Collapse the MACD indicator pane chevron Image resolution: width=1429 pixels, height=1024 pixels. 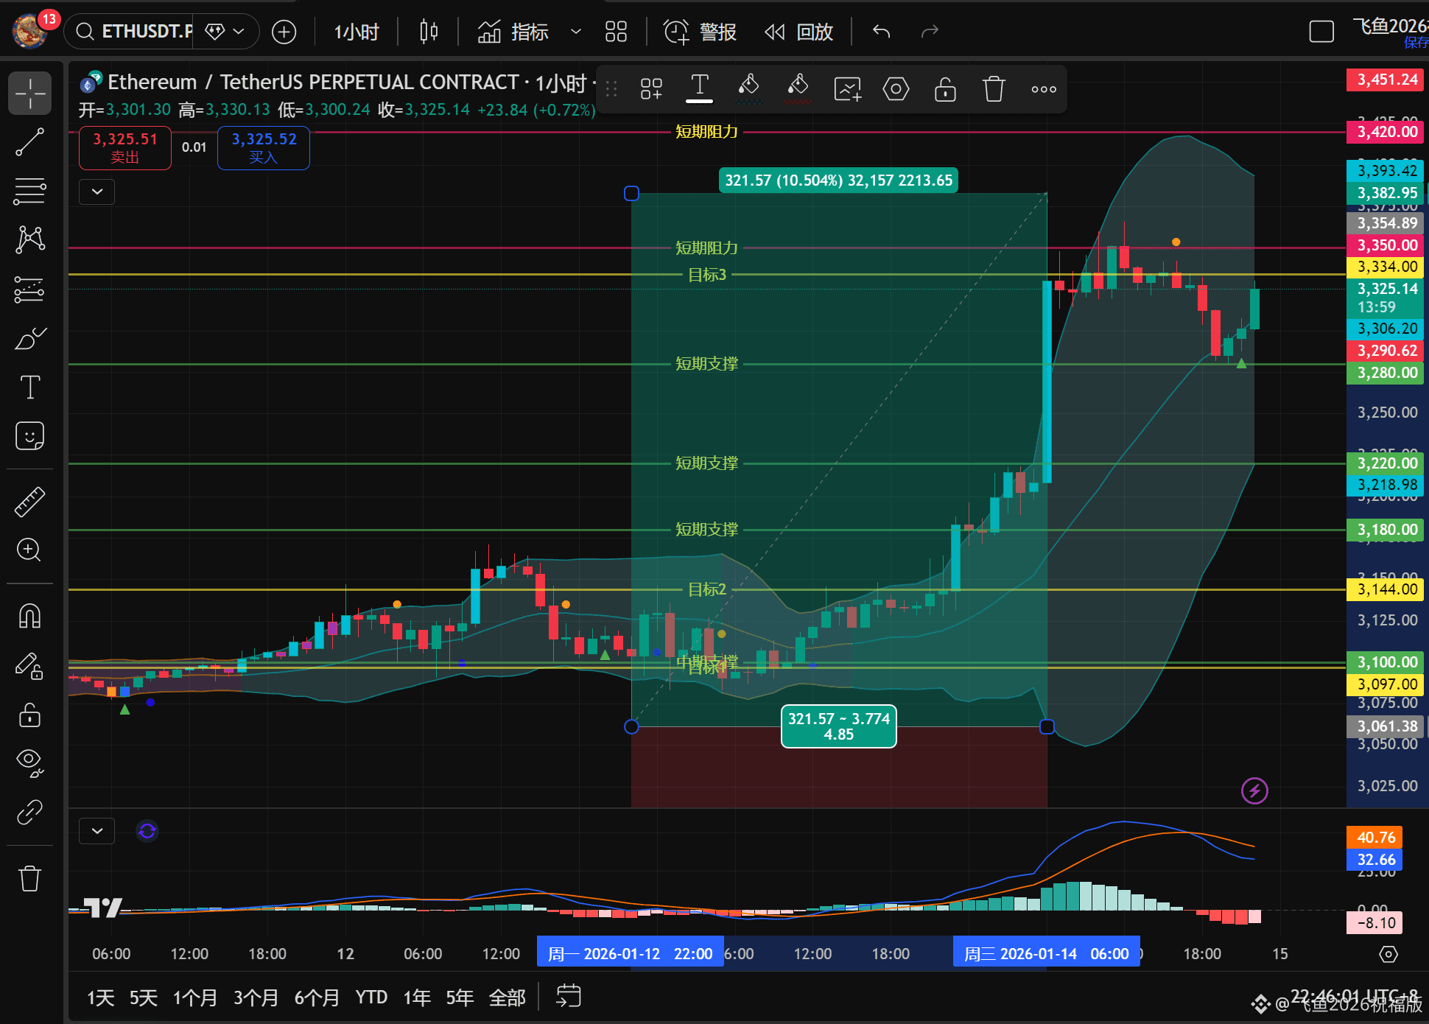(97, 831)
